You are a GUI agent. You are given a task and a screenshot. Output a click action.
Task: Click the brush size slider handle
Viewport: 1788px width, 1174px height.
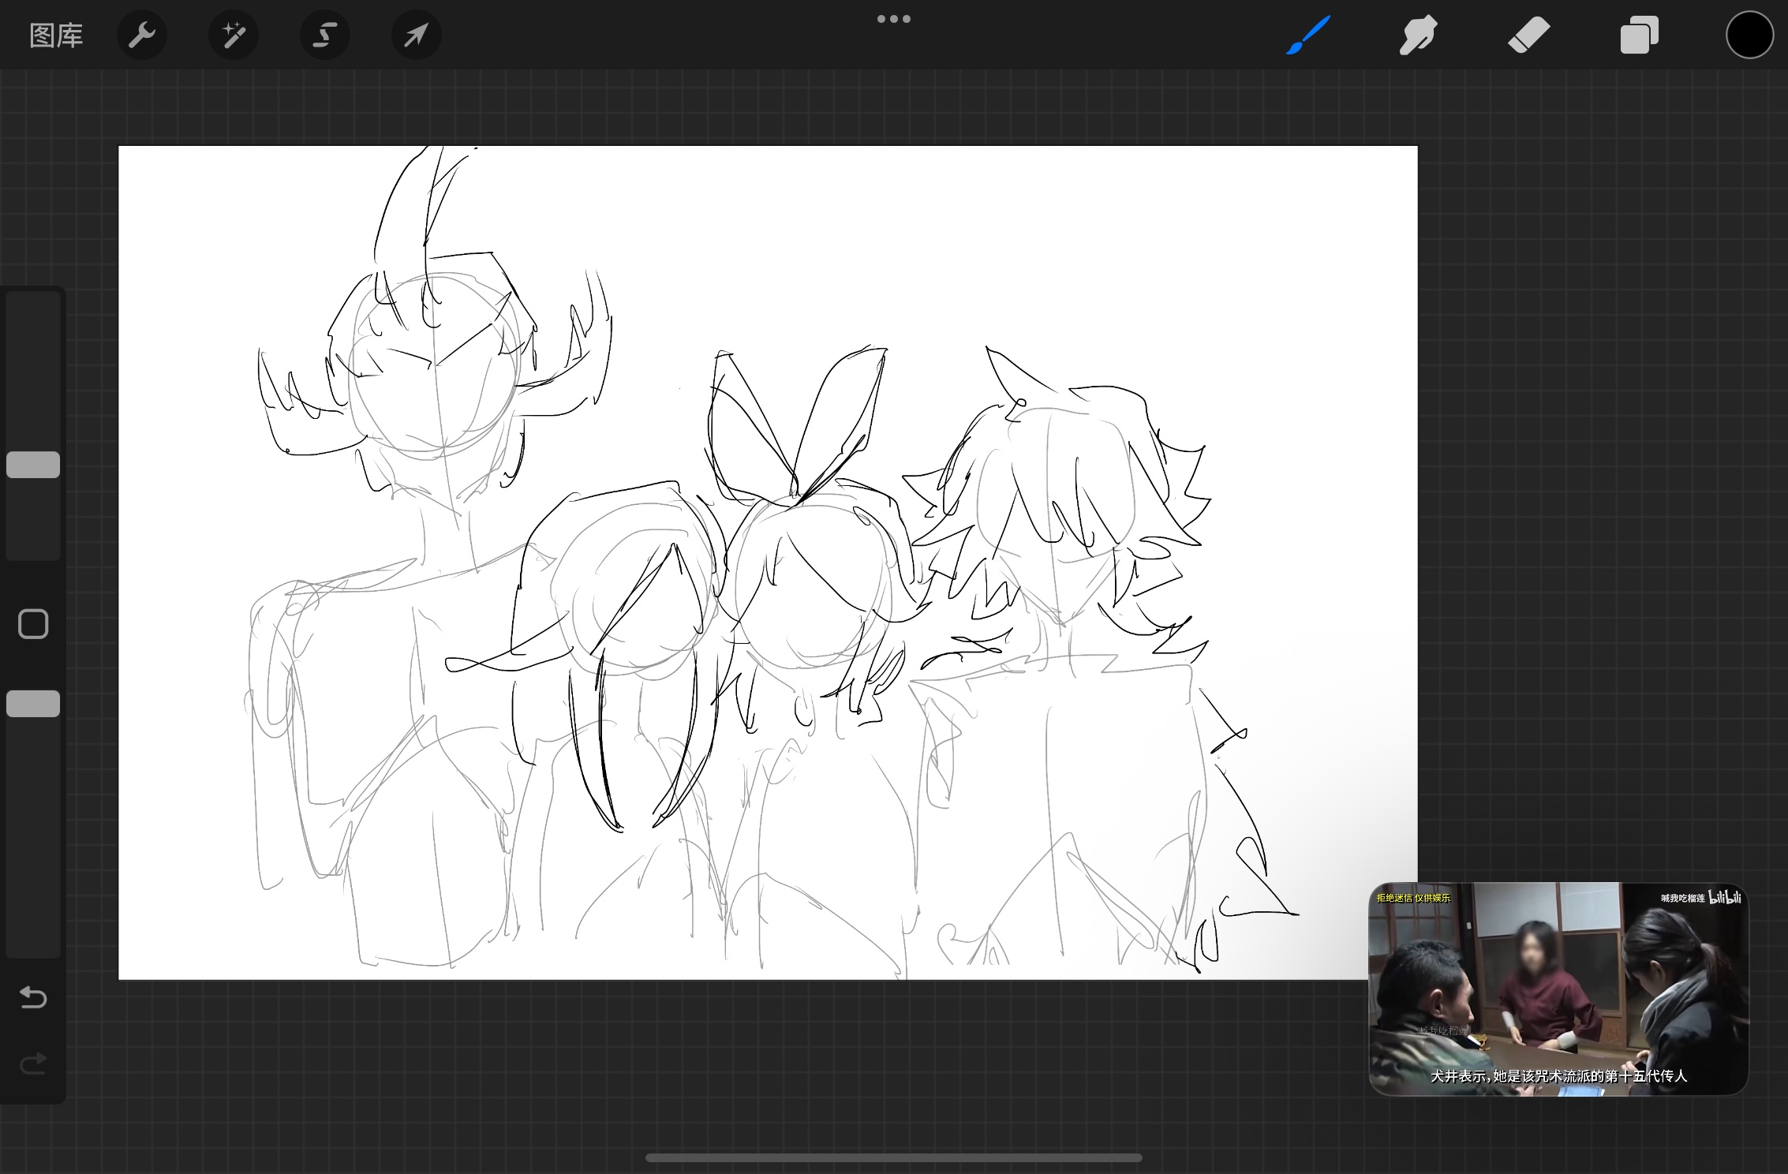33,465
